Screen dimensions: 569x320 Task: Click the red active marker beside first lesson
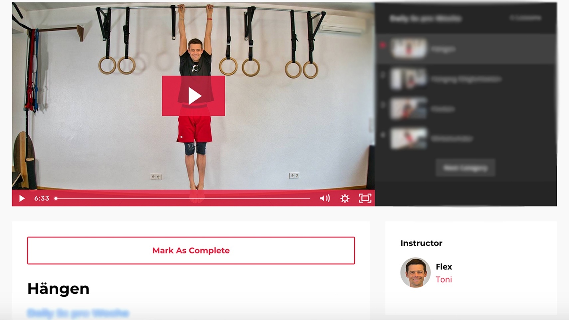[x=383, y=45]
